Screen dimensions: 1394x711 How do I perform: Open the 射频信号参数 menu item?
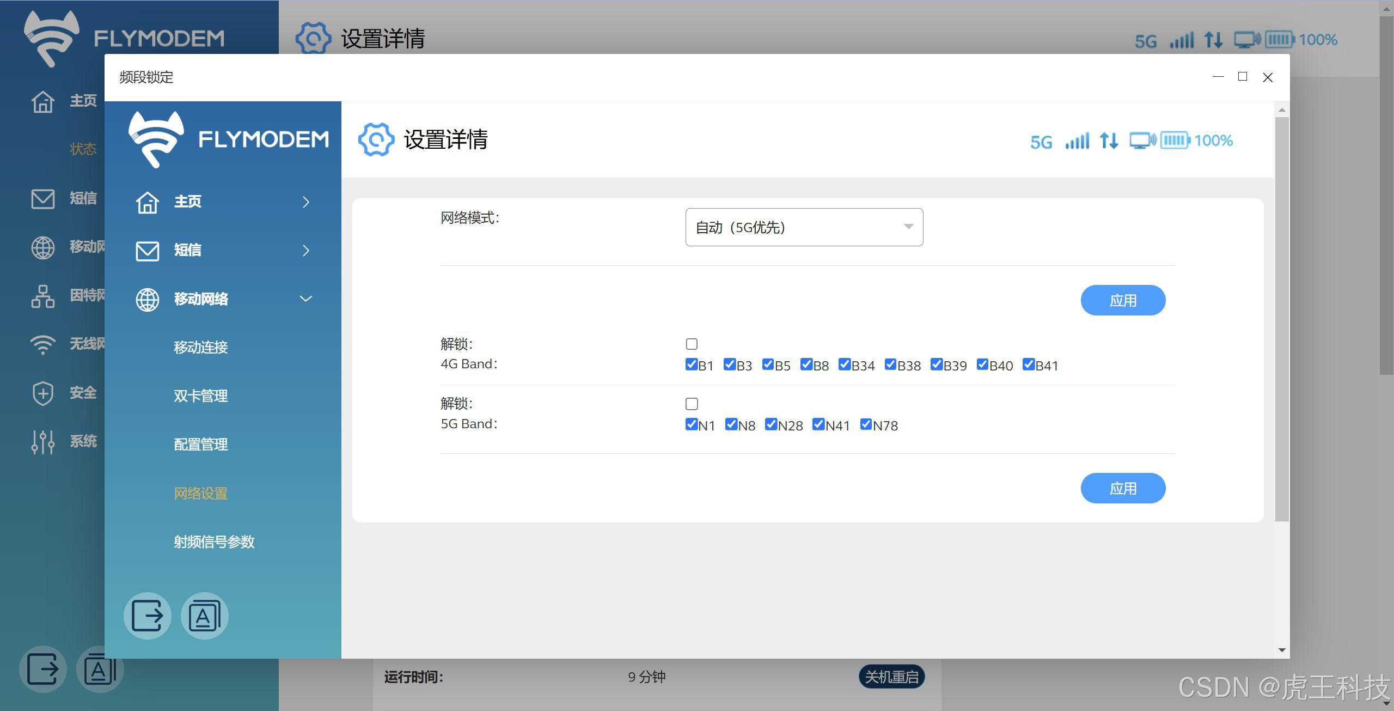pyautogui.click(x=214, y=542)
